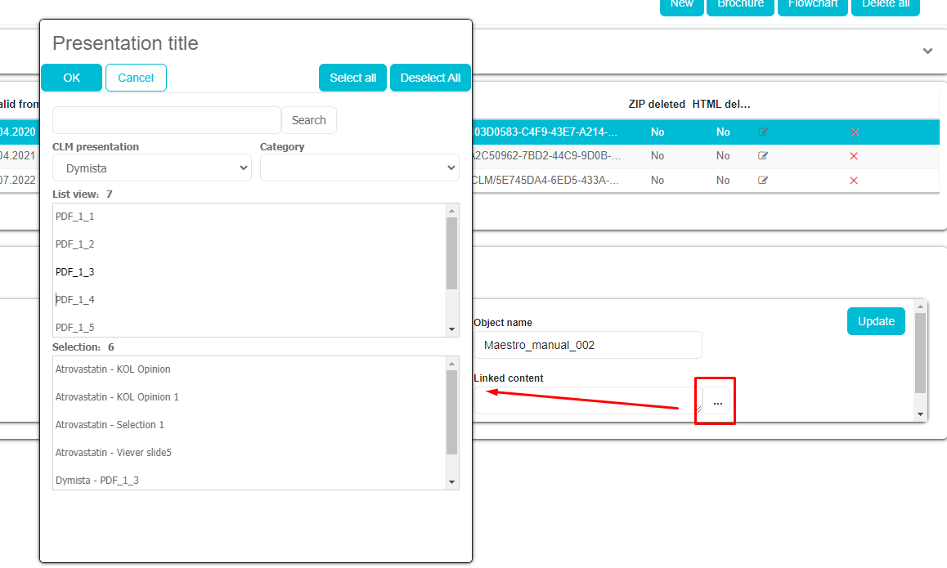Delete the third row using the red X
Screen dimensions: 947x568
click(854, 180)
